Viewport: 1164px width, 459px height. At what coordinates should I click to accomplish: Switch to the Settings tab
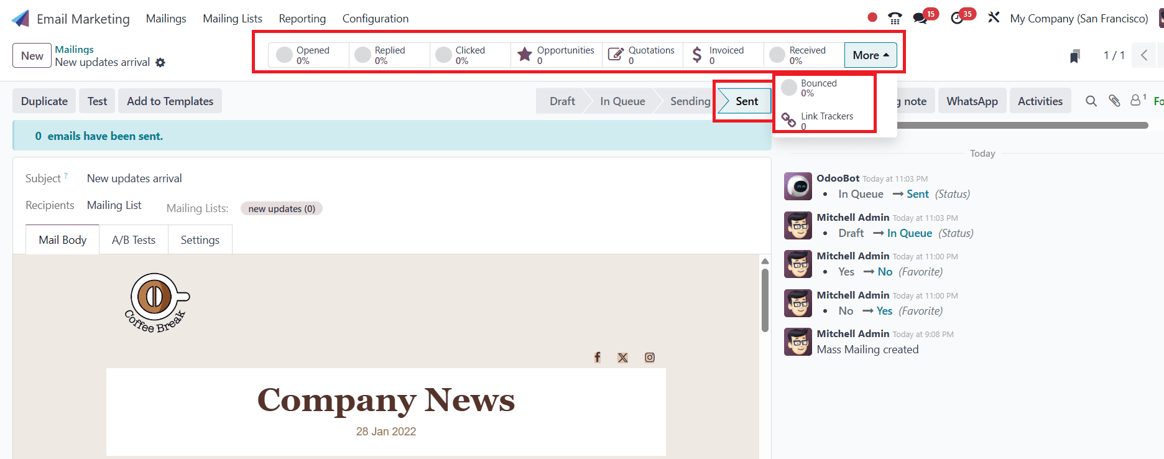click(200, 239)
